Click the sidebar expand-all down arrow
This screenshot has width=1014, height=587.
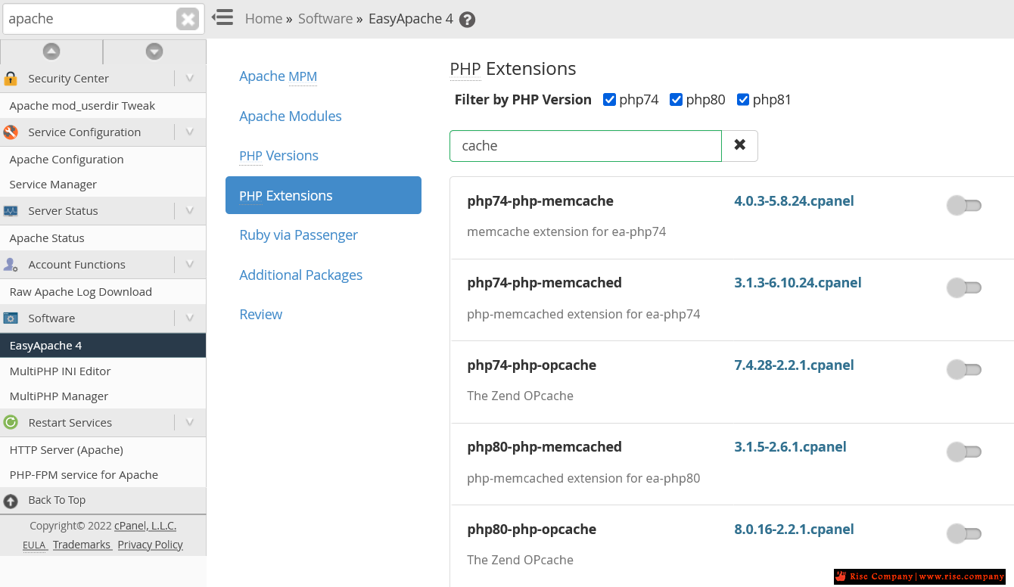pyautogui.click(x=154, y=51)
